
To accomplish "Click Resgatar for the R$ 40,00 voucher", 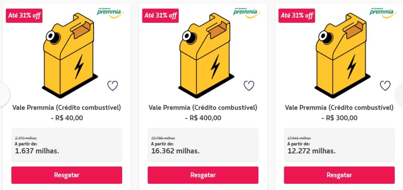I will [67, 175].
